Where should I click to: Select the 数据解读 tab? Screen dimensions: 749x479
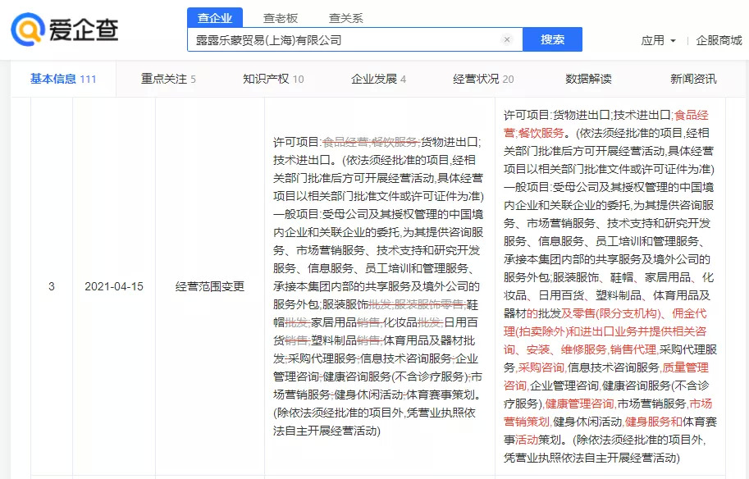[x=588, y=79]
